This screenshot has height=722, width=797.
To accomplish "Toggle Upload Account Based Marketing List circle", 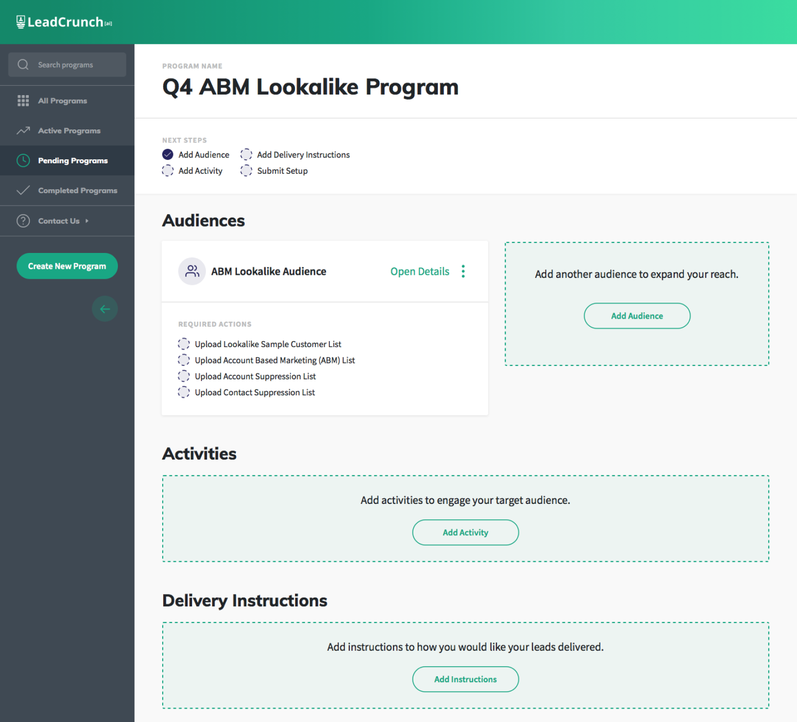I will tap(184, 360).
